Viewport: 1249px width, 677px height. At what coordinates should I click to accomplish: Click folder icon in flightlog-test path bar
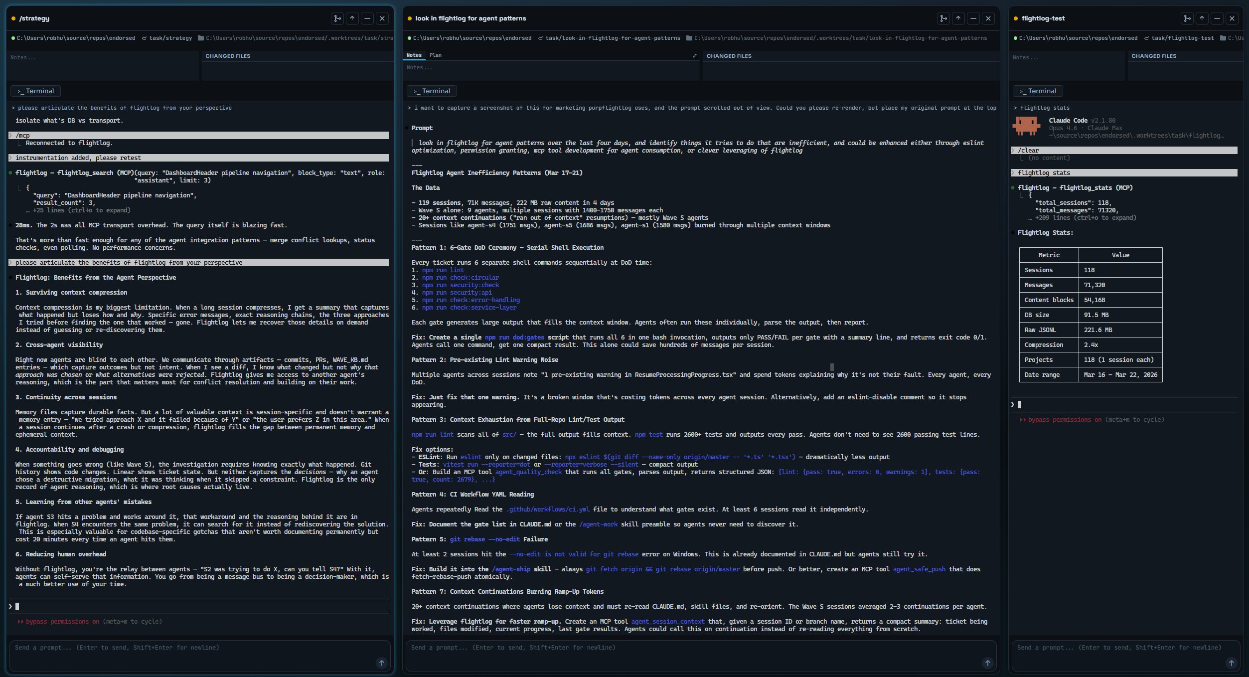click(1223, 38)
